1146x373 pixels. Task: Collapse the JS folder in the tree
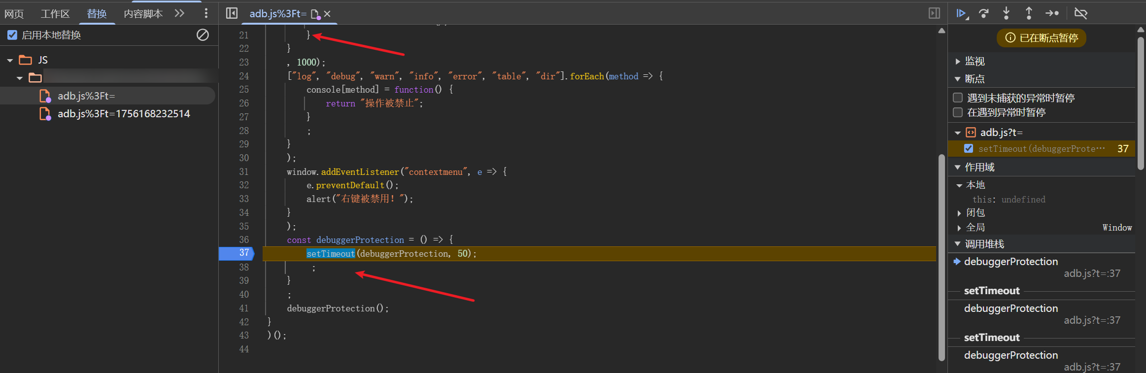tap(10, 60)
